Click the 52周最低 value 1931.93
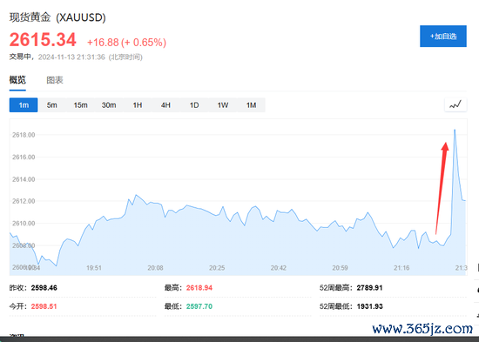This screenshot has height=342, width=479. pos(369,306)
